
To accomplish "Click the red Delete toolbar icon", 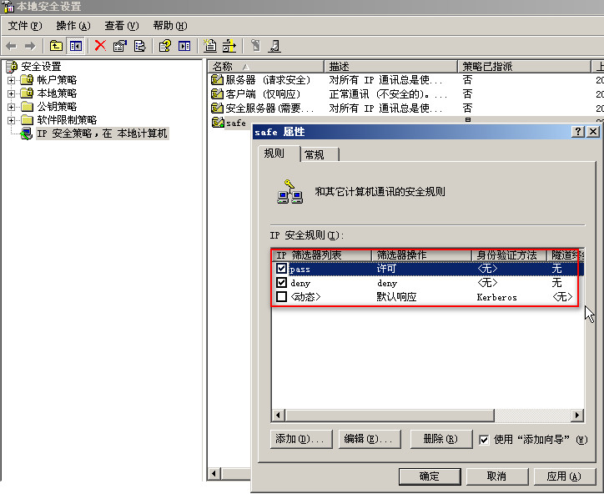I will coord(100,46).
